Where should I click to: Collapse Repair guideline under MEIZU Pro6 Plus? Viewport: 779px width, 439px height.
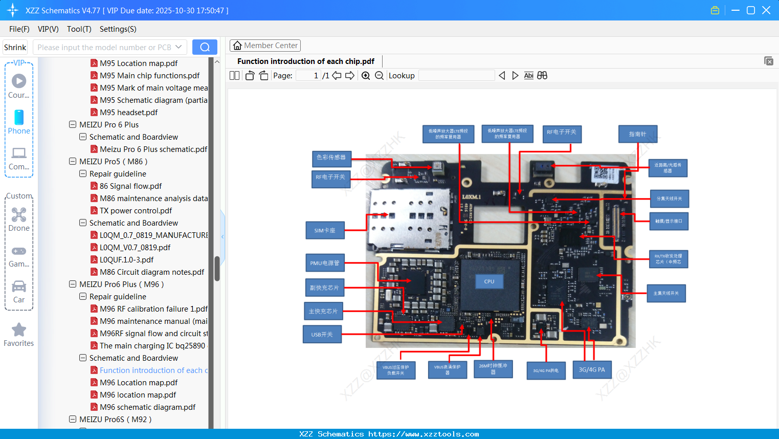(83, 297)
